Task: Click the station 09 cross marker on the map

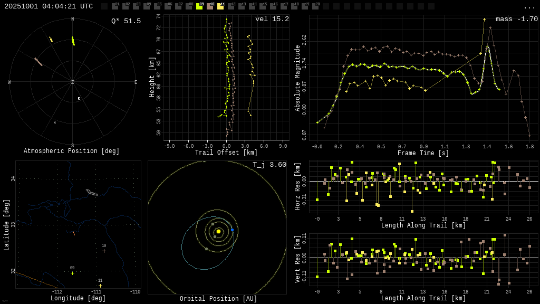Action: [x=72, y=273]
